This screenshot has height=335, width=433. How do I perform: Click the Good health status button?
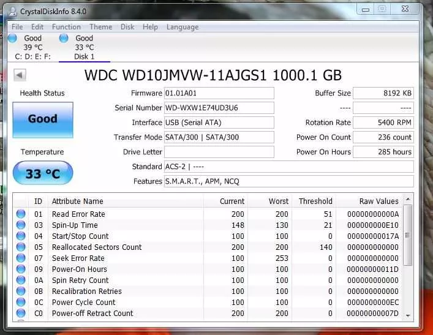point(43,120)
